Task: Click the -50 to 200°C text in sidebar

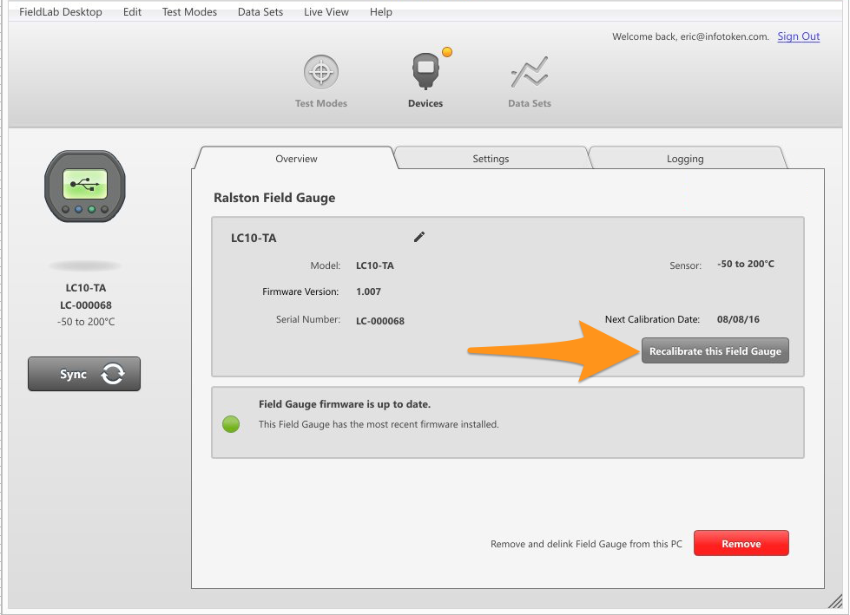Action: click(x=86, y=322)
